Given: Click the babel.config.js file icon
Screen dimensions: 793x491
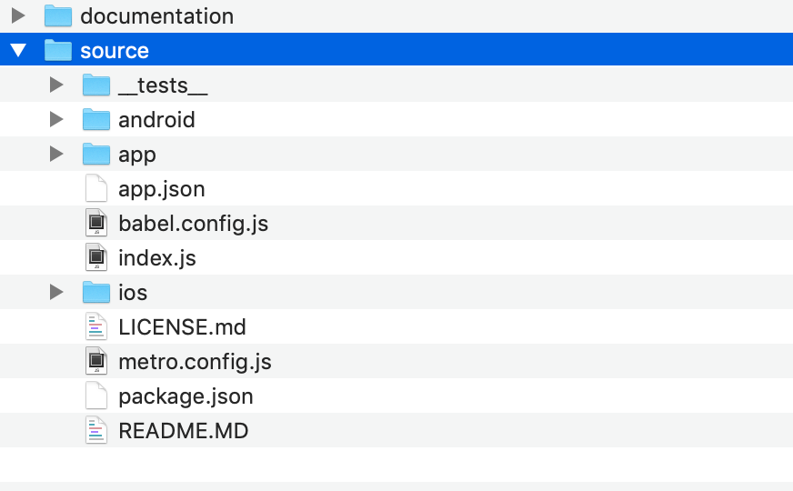Looking at the screenshot, I should tap(96, 223).
